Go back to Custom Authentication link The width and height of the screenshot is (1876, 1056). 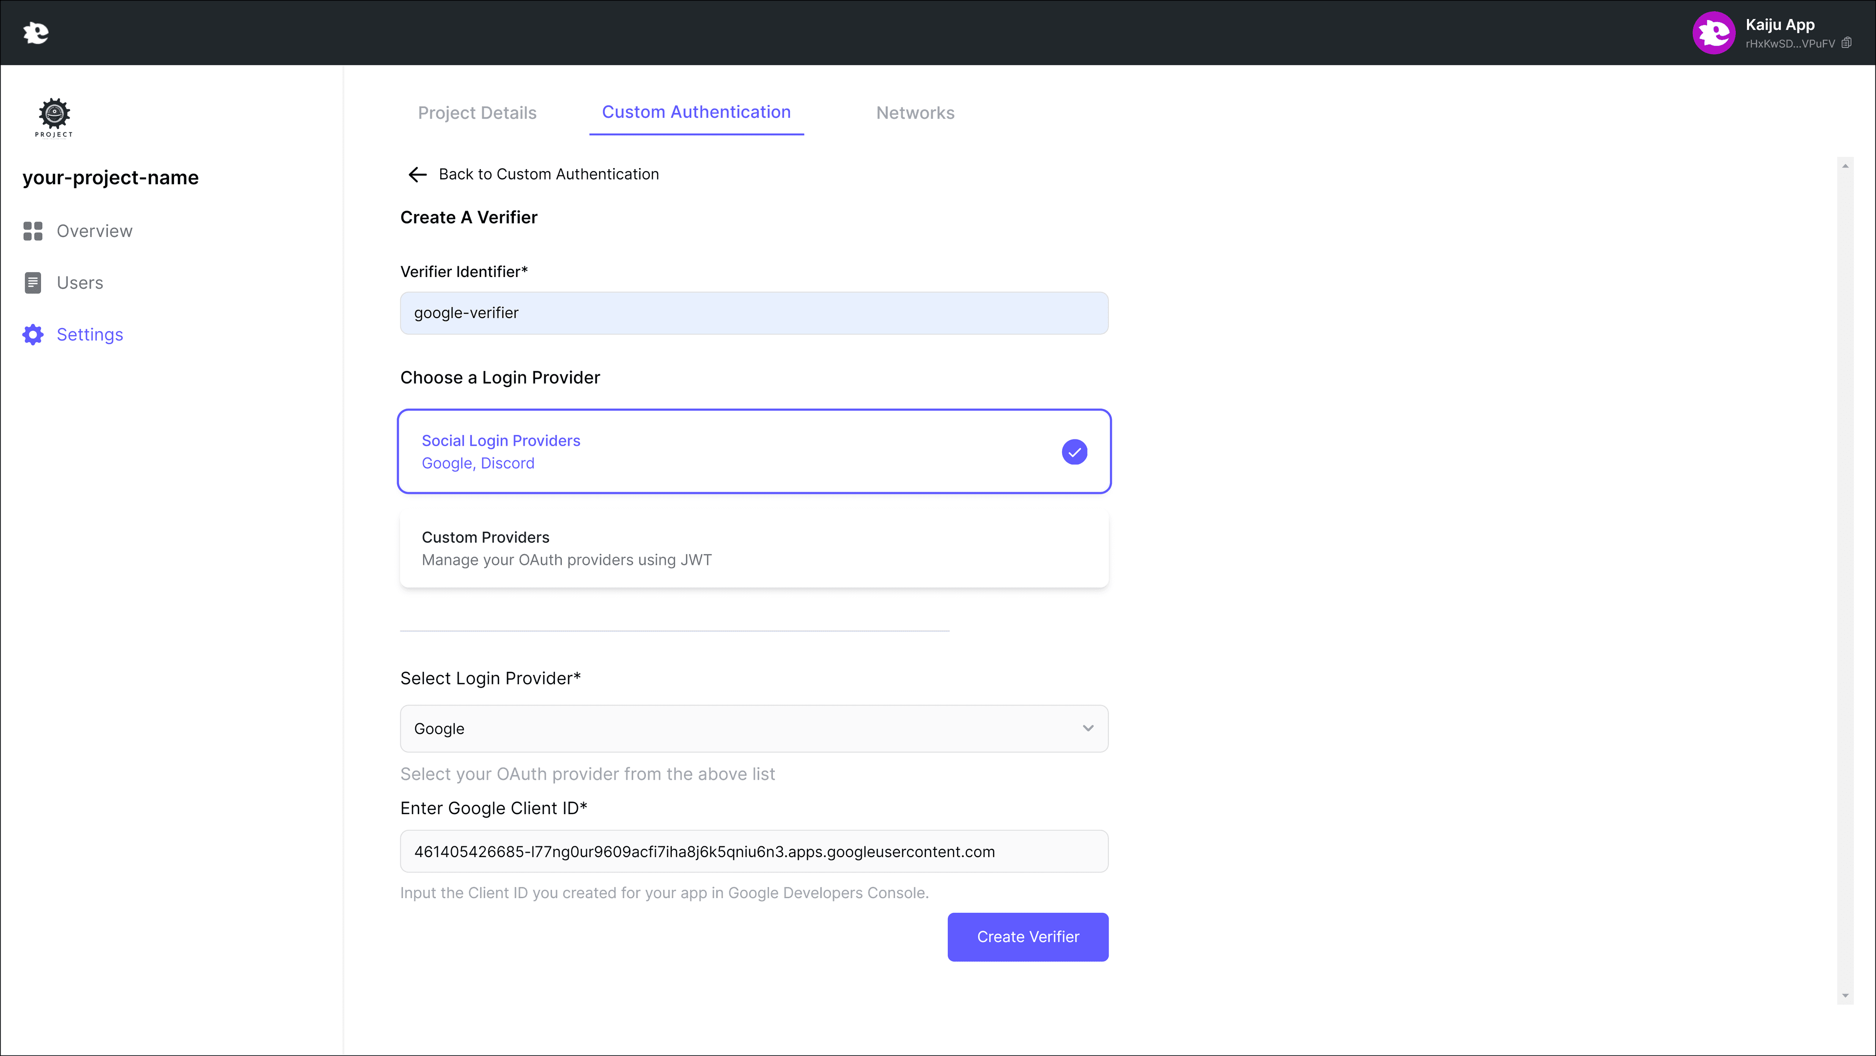[x=548, y=174]
